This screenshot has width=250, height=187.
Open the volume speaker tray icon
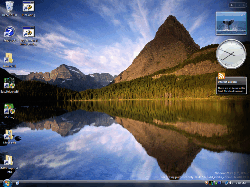pyautogui.click(x=231, y=183)
